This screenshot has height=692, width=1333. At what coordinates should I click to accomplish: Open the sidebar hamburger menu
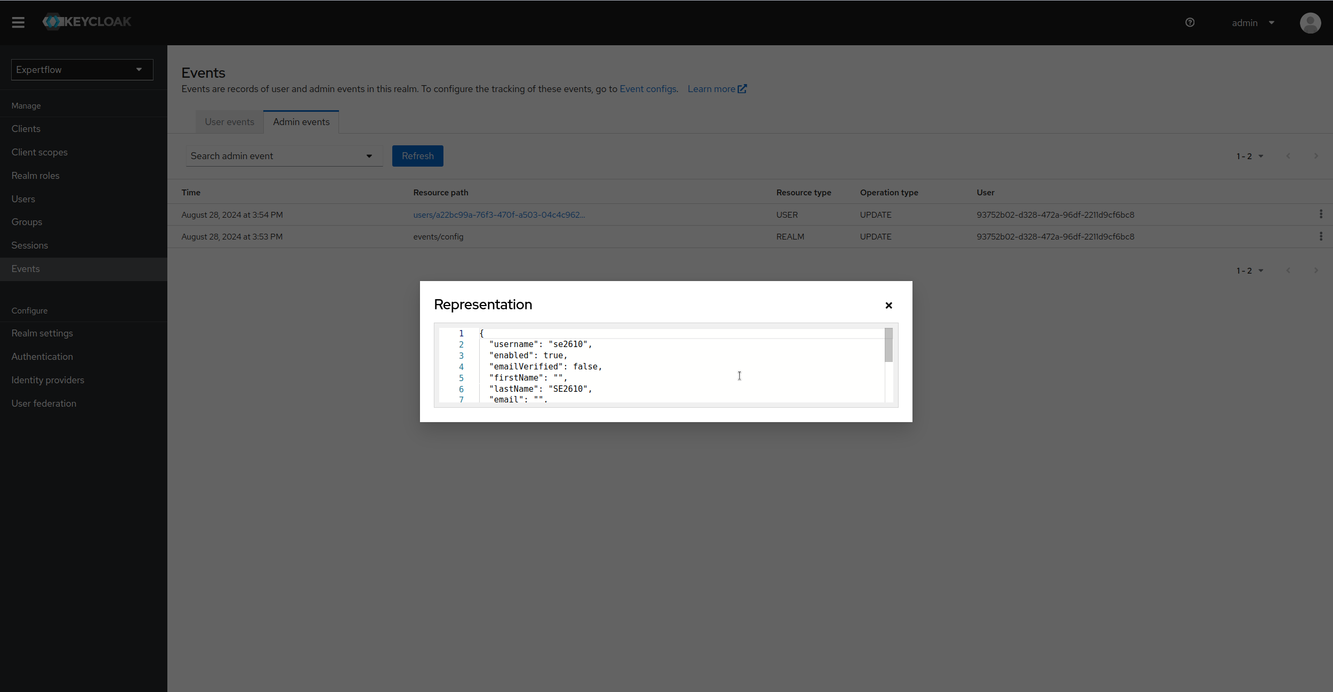click(x=19, y=22)
